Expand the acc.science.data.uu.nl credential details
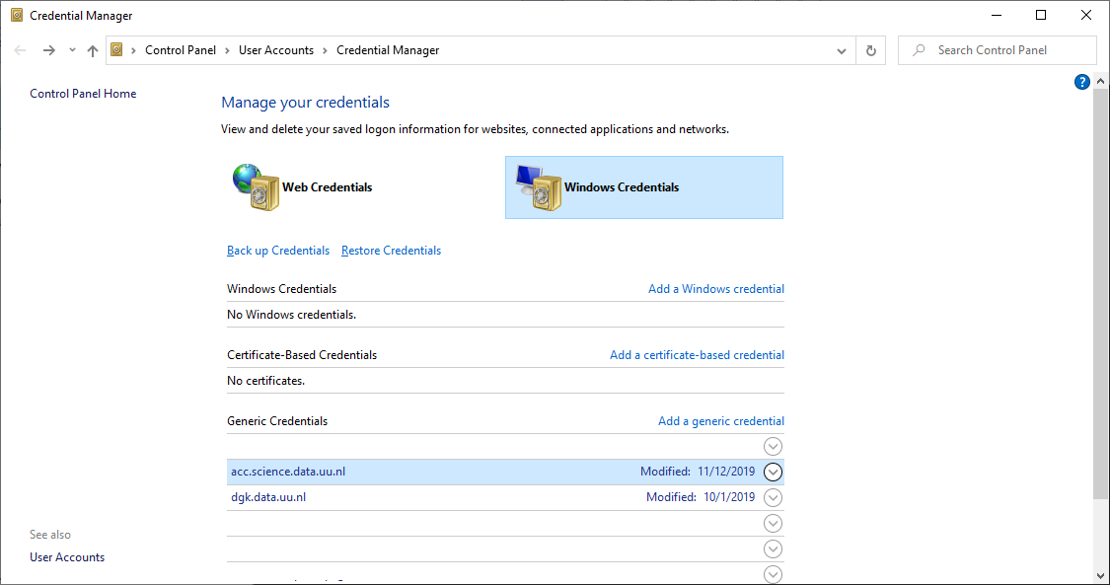This screenshot has height=585, width=1110. coord(774,472)
